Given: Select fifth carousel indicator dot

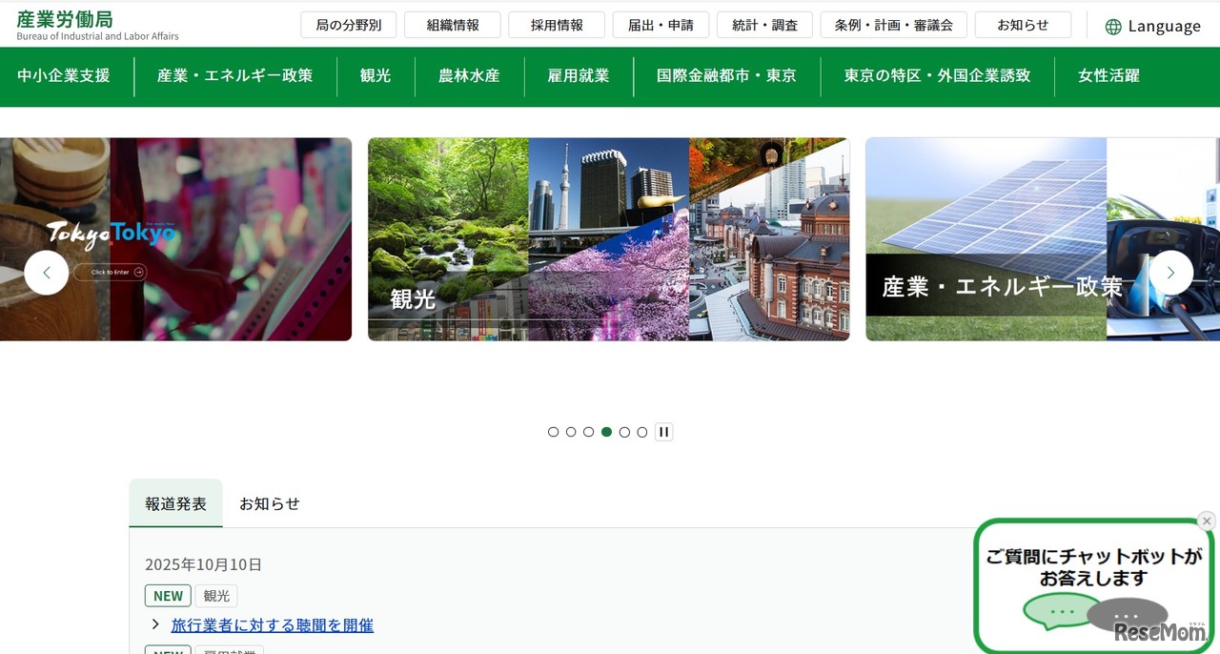Looking at the screenshot, I should pyautogui.click(x=624, y=432).
